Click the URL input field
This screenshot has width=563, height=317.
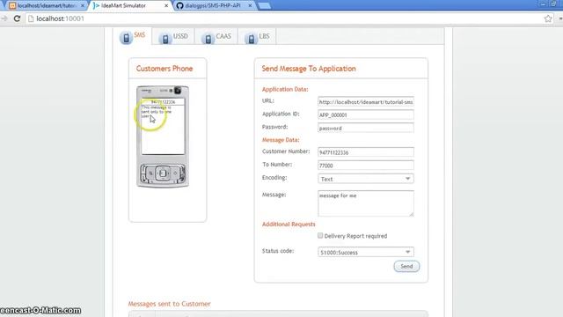click(x=366, y=102)
